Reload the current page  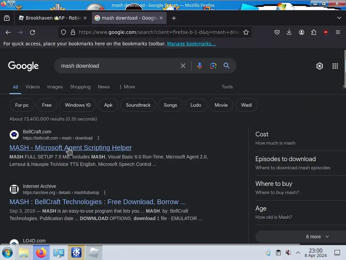coord(32,32)
